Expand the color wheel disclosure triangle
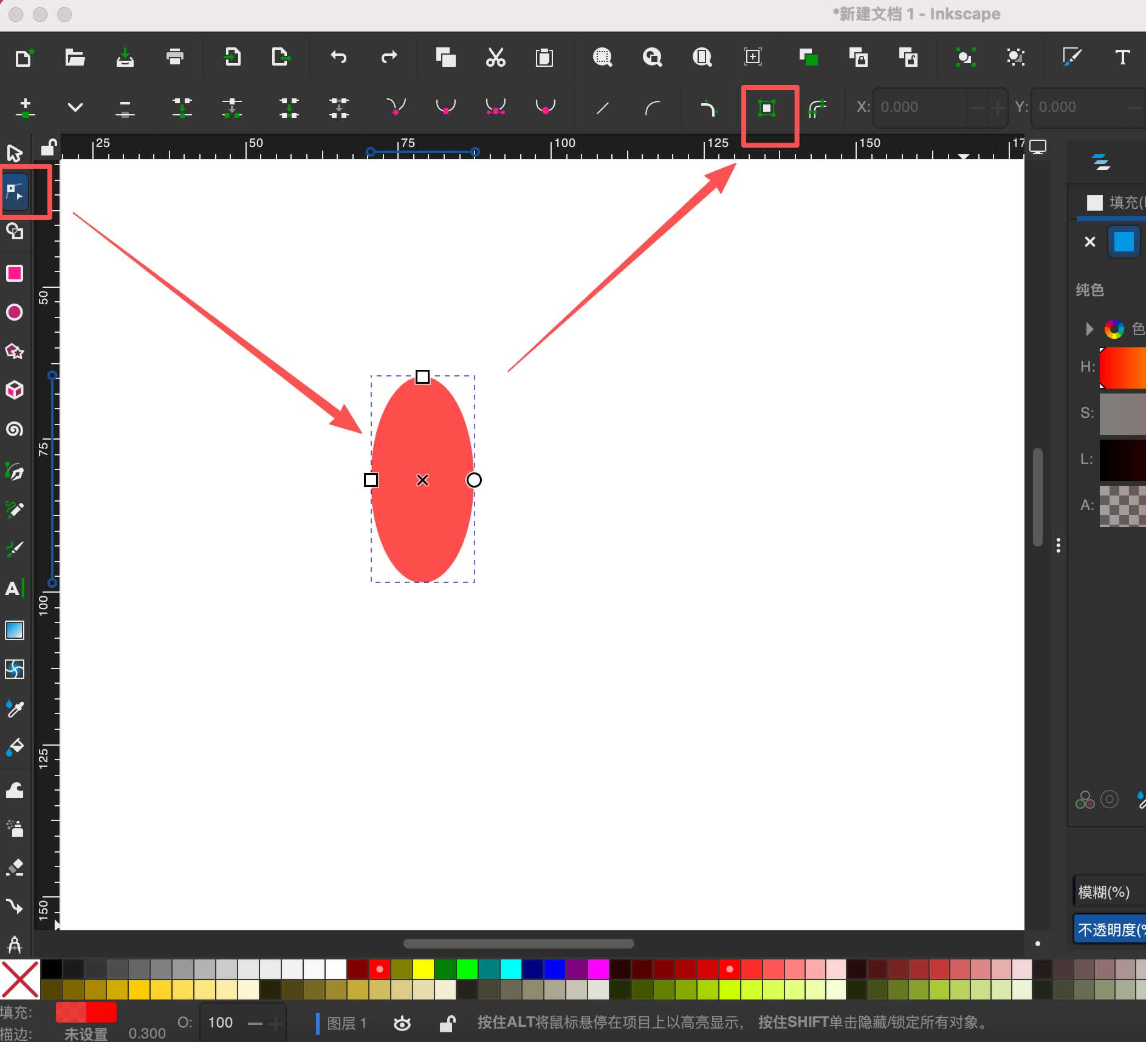The width and height of the screenshot is (1146, 1042). click(x=1089, y=329)
